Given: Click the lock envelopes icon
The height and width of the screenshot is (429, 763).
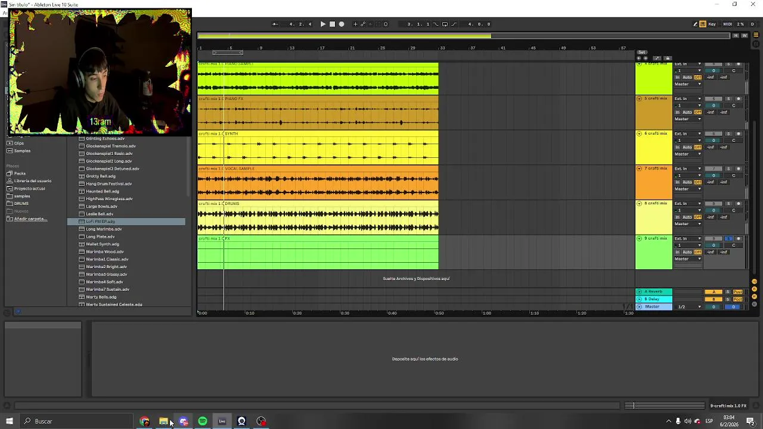Looking at the screenshot, I should coord(668,58).
